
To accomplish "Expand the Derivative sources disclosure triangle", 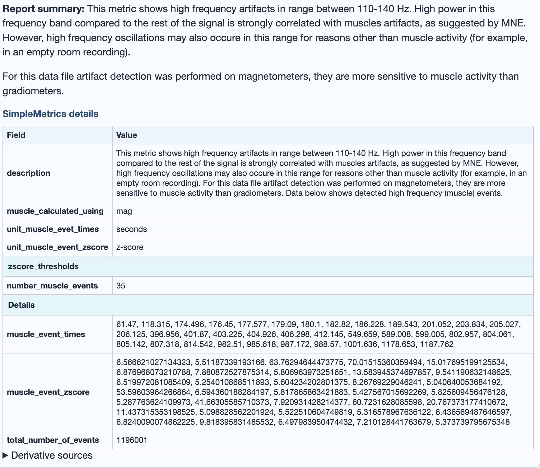I will point(5,456).
